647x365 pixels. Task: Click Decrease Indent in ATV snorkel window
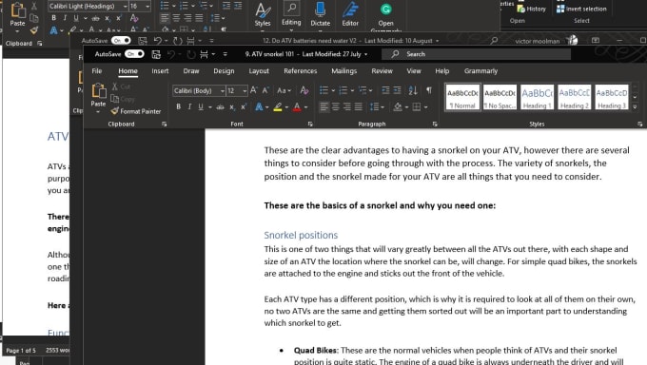click(385, 90)
